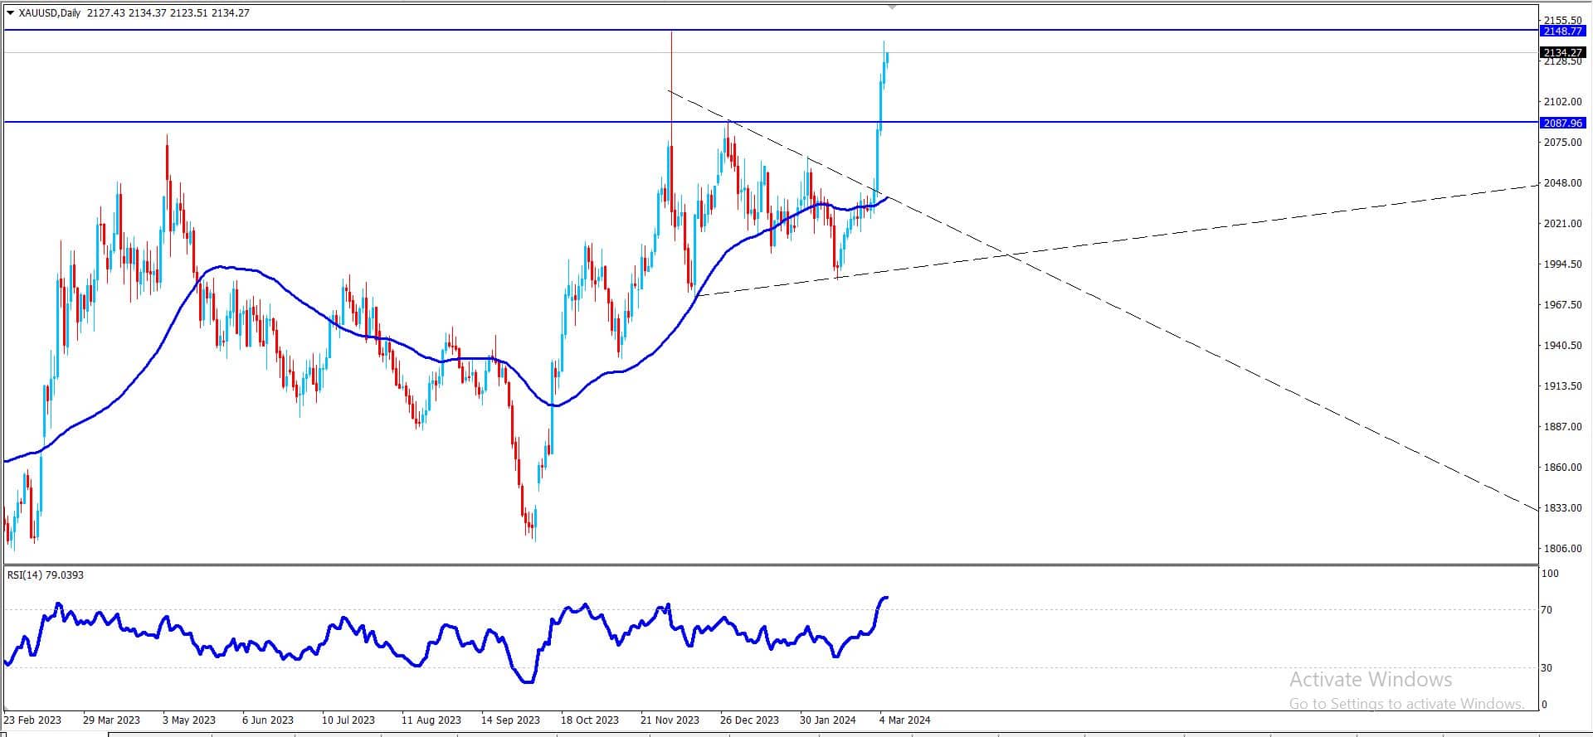The image size is (1593, 737).
Task: Click the 1994.50 price scale value
Action: (x=1562, y=264)
